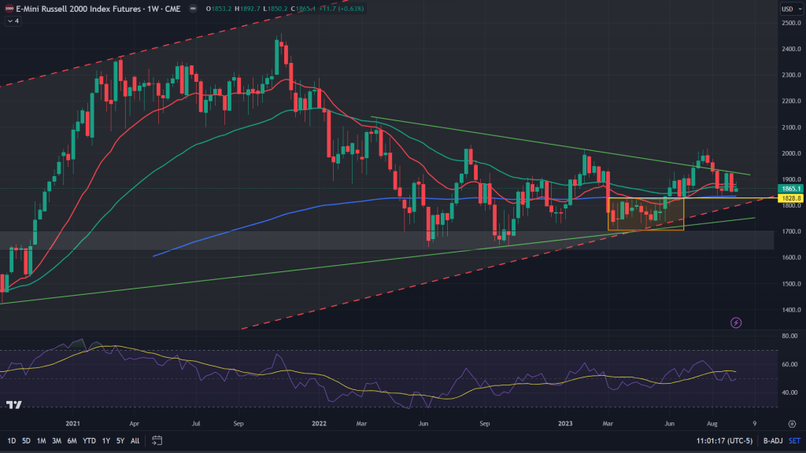Click the purple lightning bolt icon
Image resolution: width=806 pixels, height=453 pixels.
736,322
